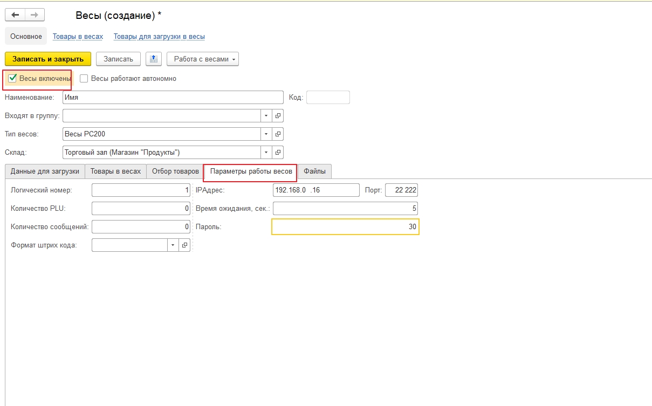Open the Склад dropdown list
The height and width of the screenshot is (406, 652).
click(266, 152)
